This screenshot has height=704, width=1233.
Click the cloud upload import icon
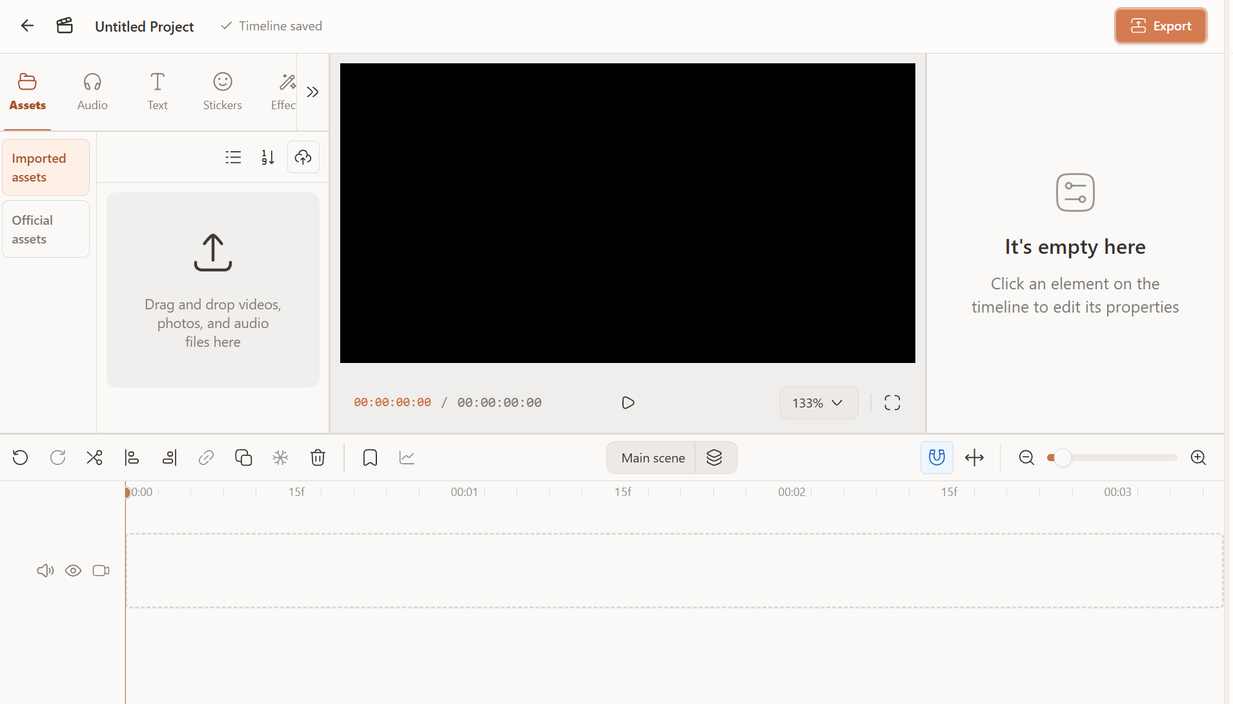click(x=303, y=157)
